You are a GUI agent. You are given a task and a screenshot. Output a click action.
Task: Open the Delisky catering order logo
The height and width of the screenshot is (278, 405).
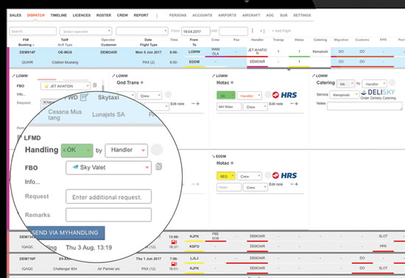coord(378,94)
